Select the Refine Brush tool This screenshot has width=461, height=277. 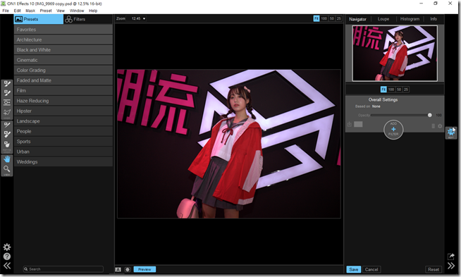[x=7, y=125]
